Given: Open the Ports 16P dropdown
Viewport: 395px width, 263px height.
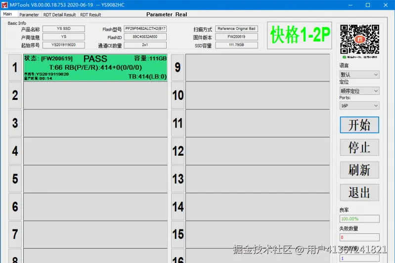Looking at the screenshot, I should 359,106.
